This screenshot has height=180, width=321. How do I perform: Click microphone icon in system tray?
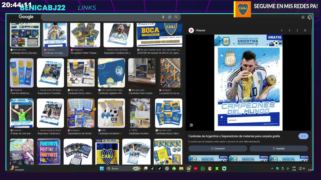click(x=288, y=168)
